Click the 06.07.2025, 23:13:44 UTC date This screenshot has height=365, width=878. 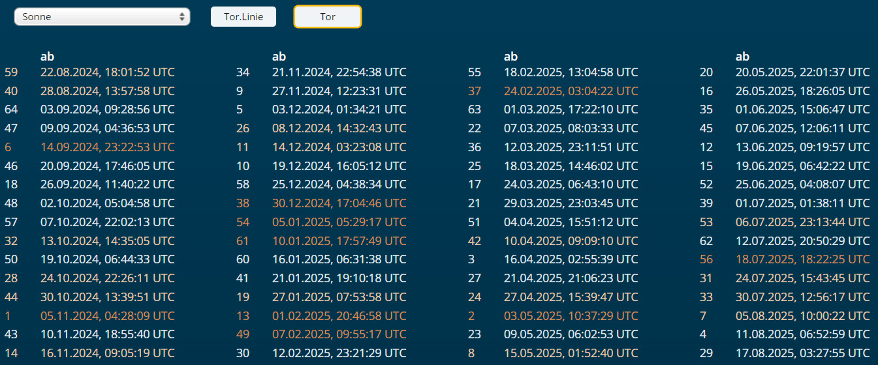point(802,222)
